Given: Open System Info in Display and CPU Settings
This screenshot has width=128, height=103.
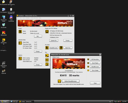Looking at the screenshot, I should coord(54,41).
